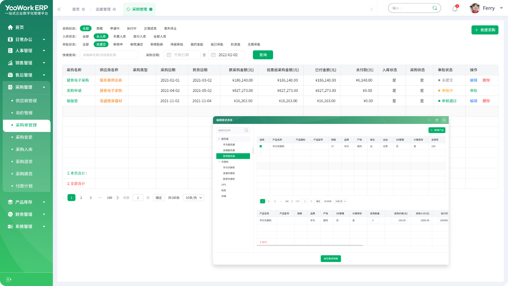The width and height of the screenshot is (508, 286).
Task: Click the double-left arrow beside 首页 tab
Action: coord(59,9)
